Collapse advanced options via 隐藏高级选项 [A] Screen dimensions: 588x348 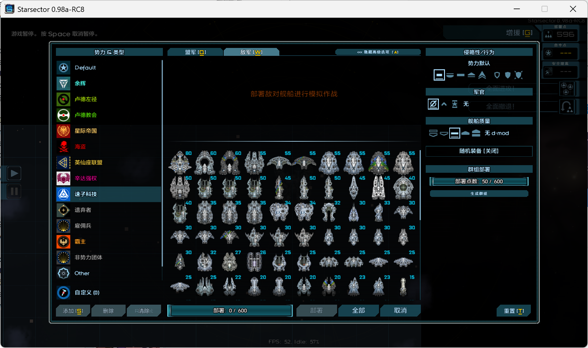[378, 52]
